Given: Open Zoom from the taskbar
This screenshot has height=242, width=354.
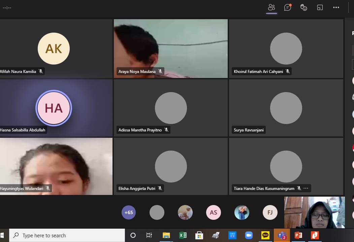Looking at the screenshot, I should click(249, 235).
